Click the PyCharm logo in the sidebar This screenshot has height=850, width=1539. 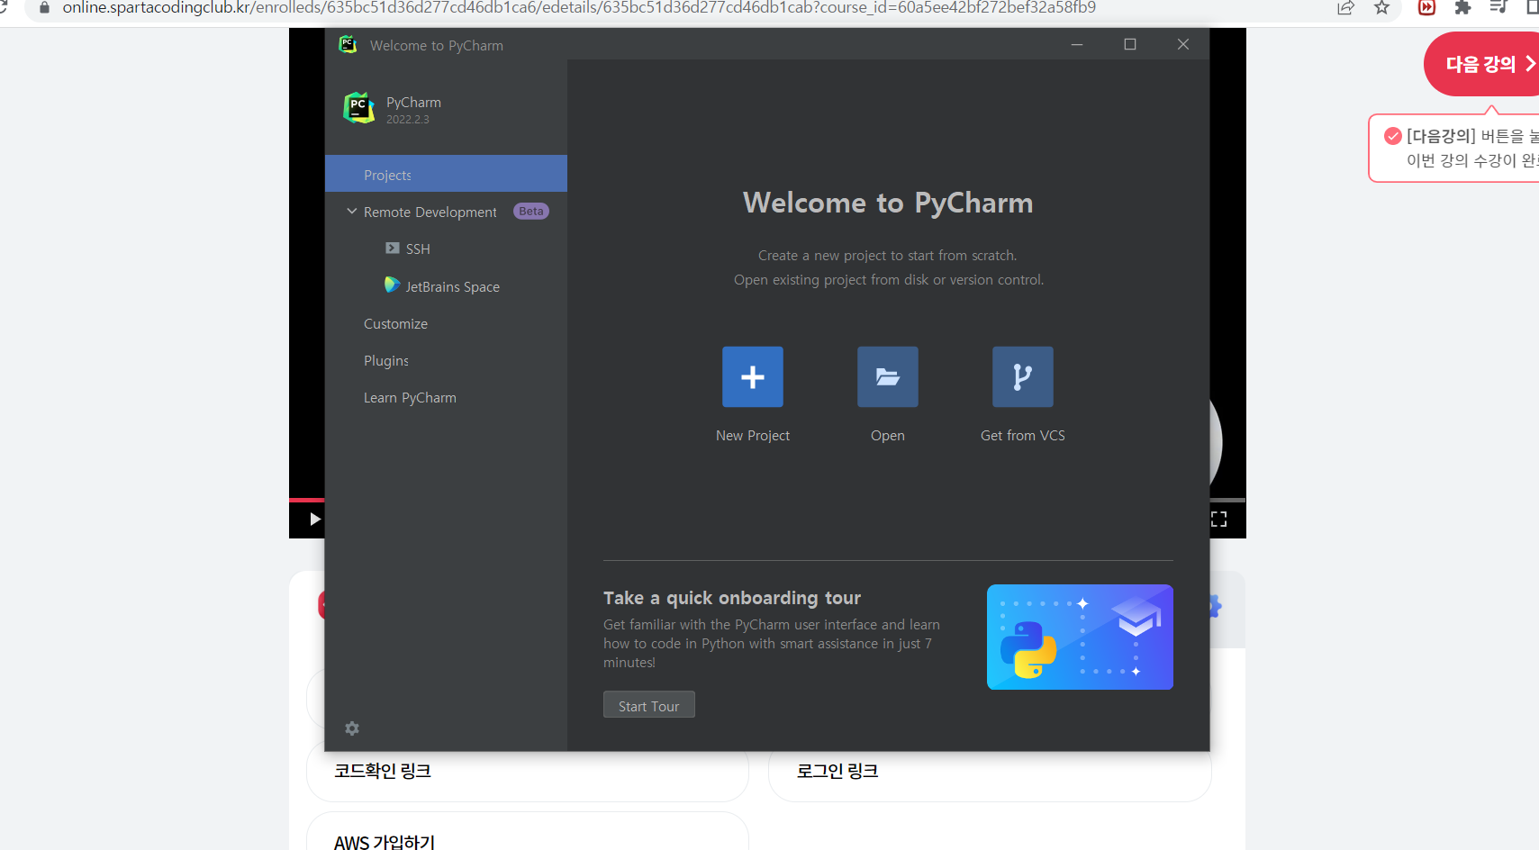[358, 108]
